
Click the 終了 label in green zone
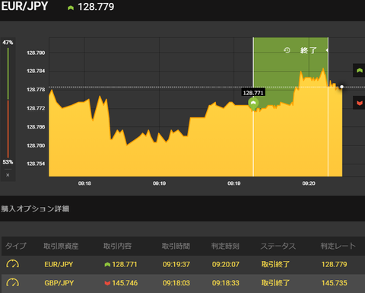tap(308, 50)
